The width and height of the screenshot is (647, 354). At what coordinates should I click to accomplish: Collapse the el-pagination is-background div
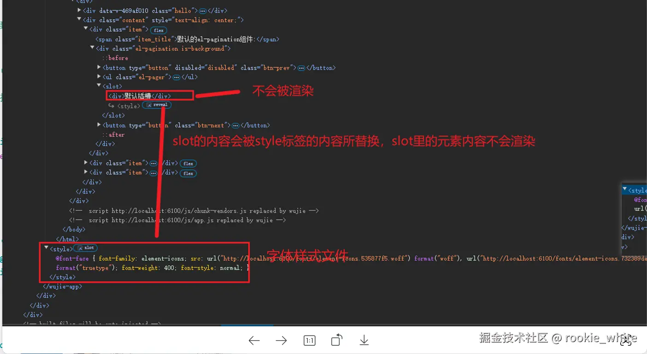[x=92, y=48]
